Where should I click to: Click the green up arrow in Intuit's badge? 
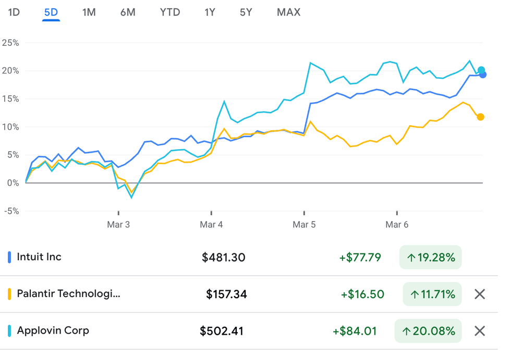[411, 257]
